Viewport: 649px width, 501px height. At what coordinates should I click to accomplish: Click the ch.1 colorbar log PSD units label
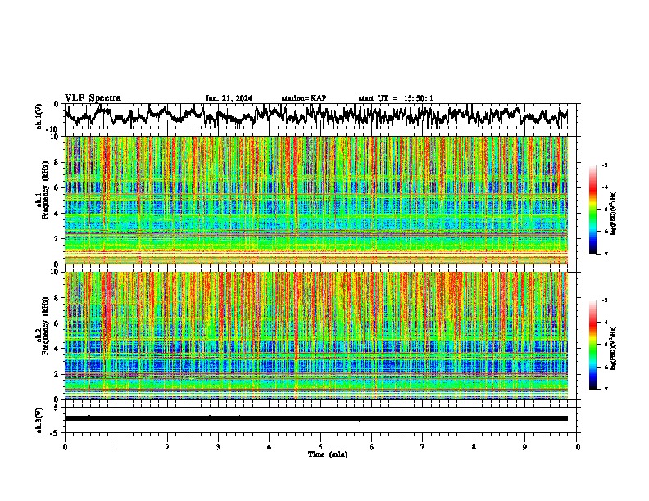click(615, 213)
